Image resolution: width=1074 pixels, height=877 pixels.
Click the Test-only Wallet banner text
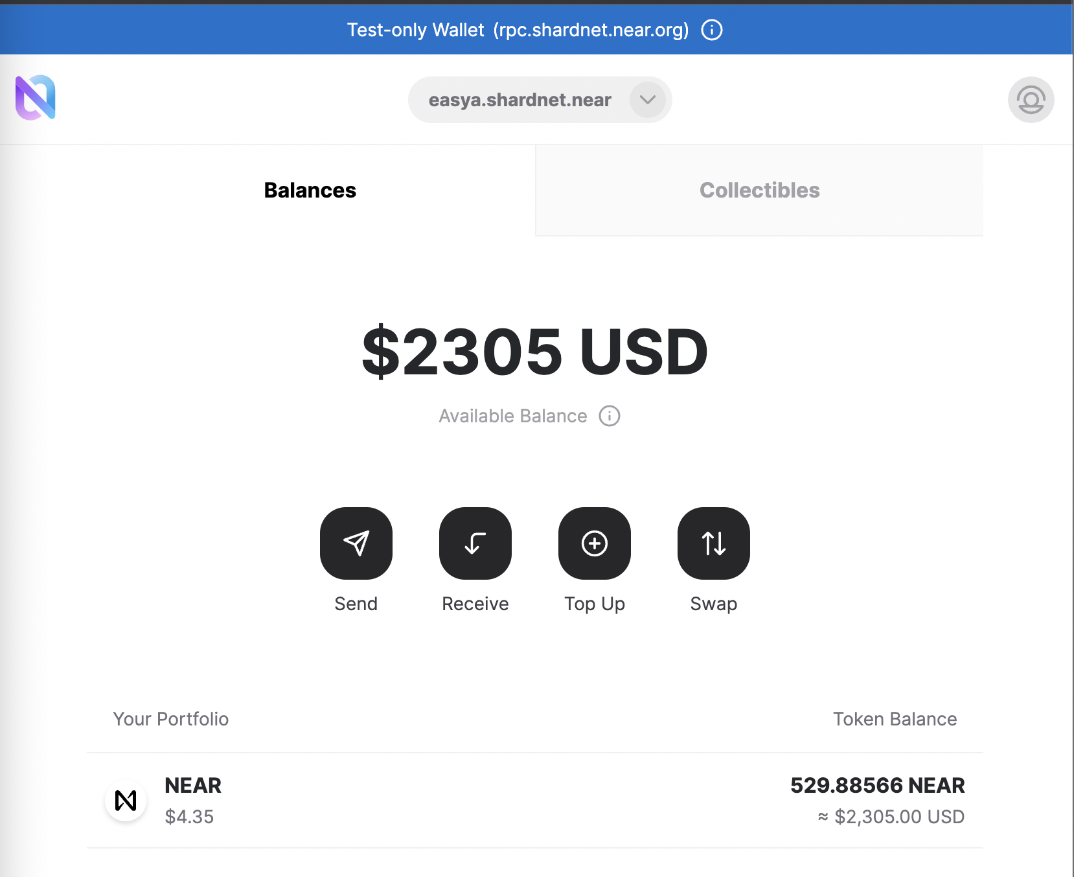518,30
